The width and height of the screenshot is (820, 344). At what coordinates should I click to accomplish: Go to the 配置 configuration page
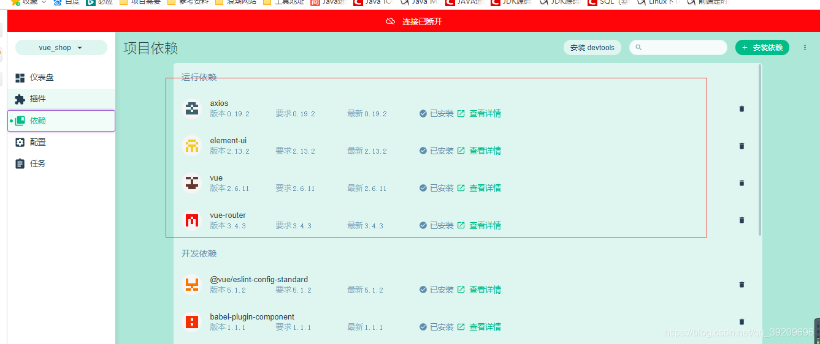tap(61, 142)
